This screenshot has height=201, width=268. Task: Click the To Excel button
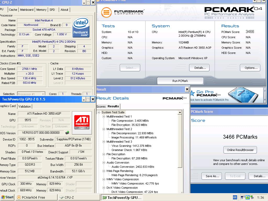(x=235, y=176)
